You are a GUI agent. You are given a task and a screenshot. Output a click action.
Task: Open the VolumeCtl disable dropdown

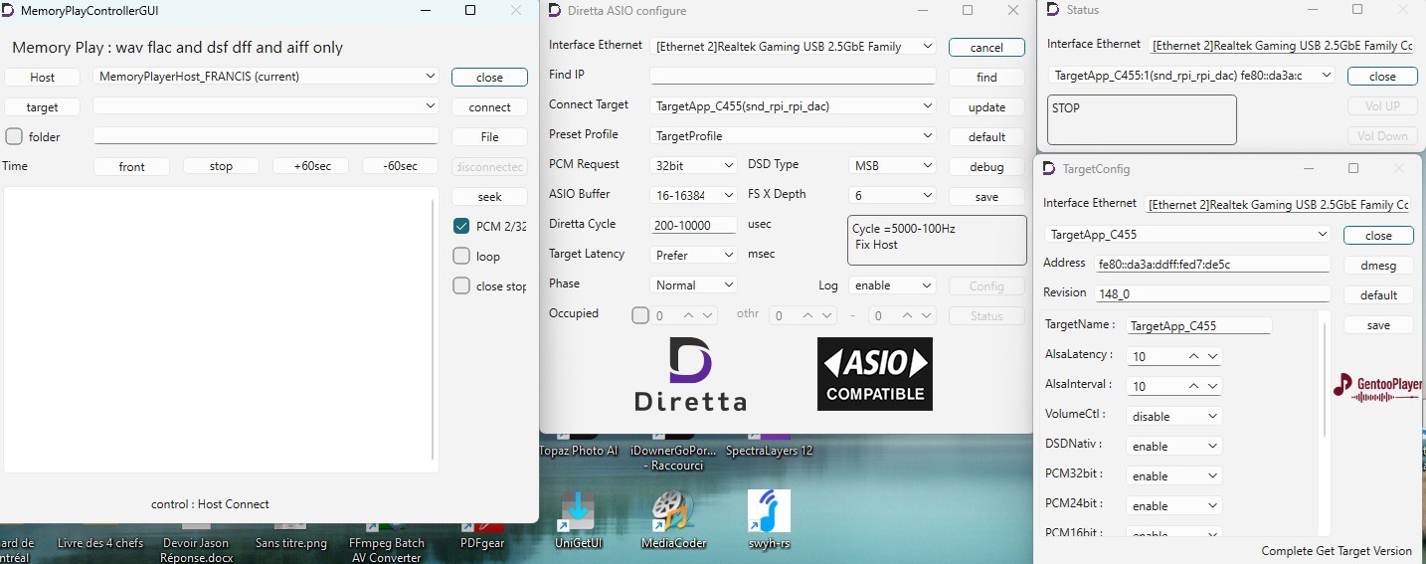click(x=1173, y=416)
